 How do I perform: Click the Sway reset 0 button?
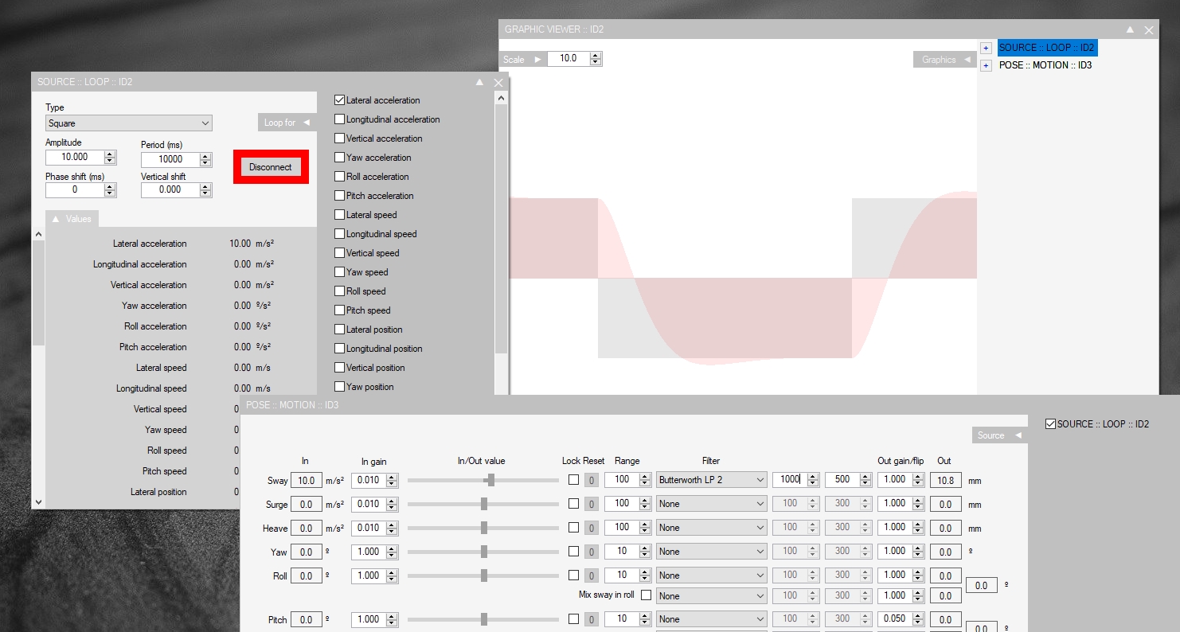click(x=592, y=480)
